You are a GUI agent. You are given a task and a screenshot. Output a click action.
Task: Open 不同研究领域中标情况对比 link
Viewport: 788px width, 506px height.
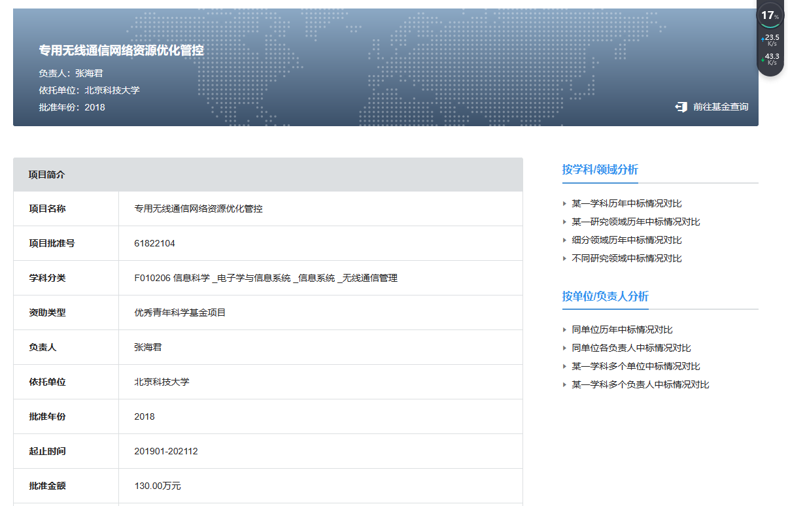pos(626,258)
